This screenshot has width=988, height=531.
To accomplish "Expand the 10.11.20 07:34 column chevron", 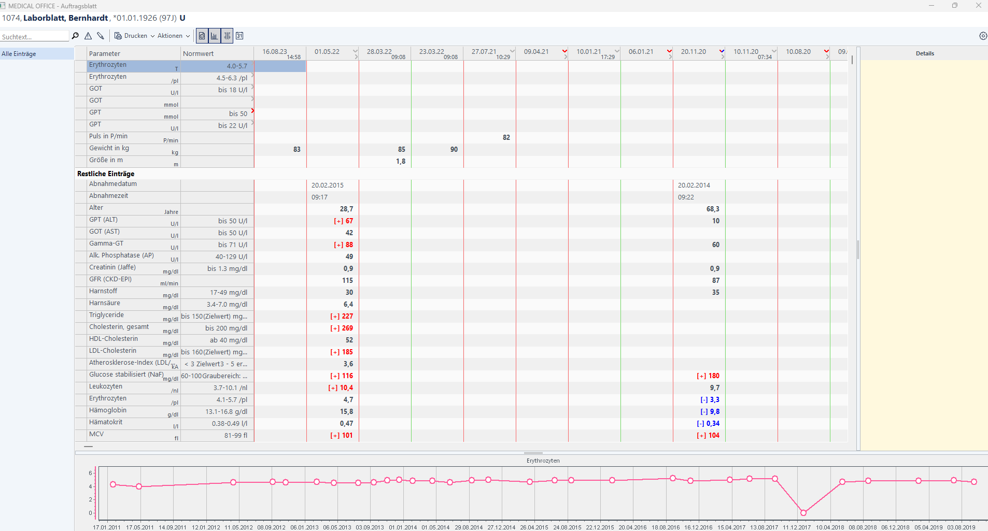I will [x=774, y=51].
